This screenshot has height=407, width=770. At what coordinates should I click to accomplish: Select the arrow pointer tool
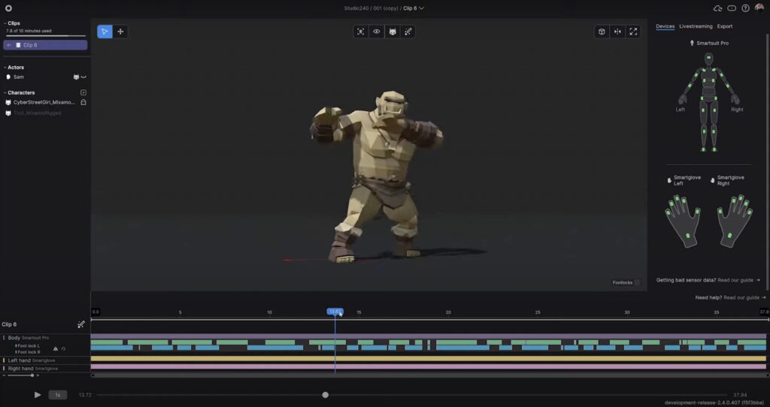pyautogui.click(x=105, y=32)
